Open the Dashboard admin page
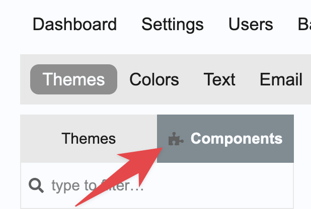 (74, 24)
